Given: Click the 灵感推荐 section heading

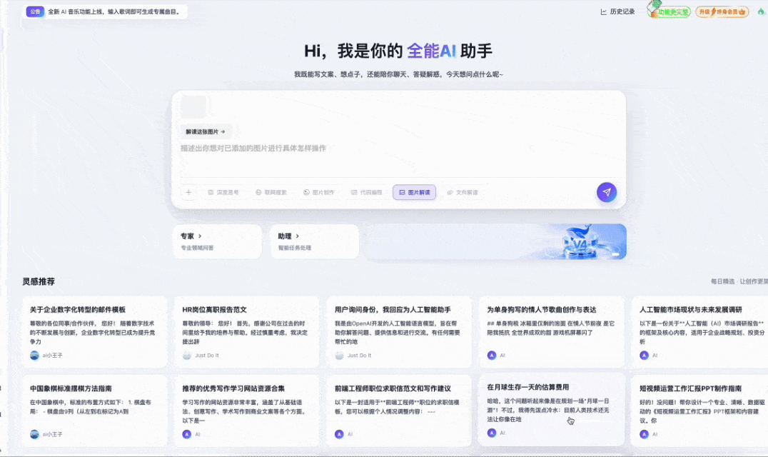Looking at the screenshot, I should point(39,281).
